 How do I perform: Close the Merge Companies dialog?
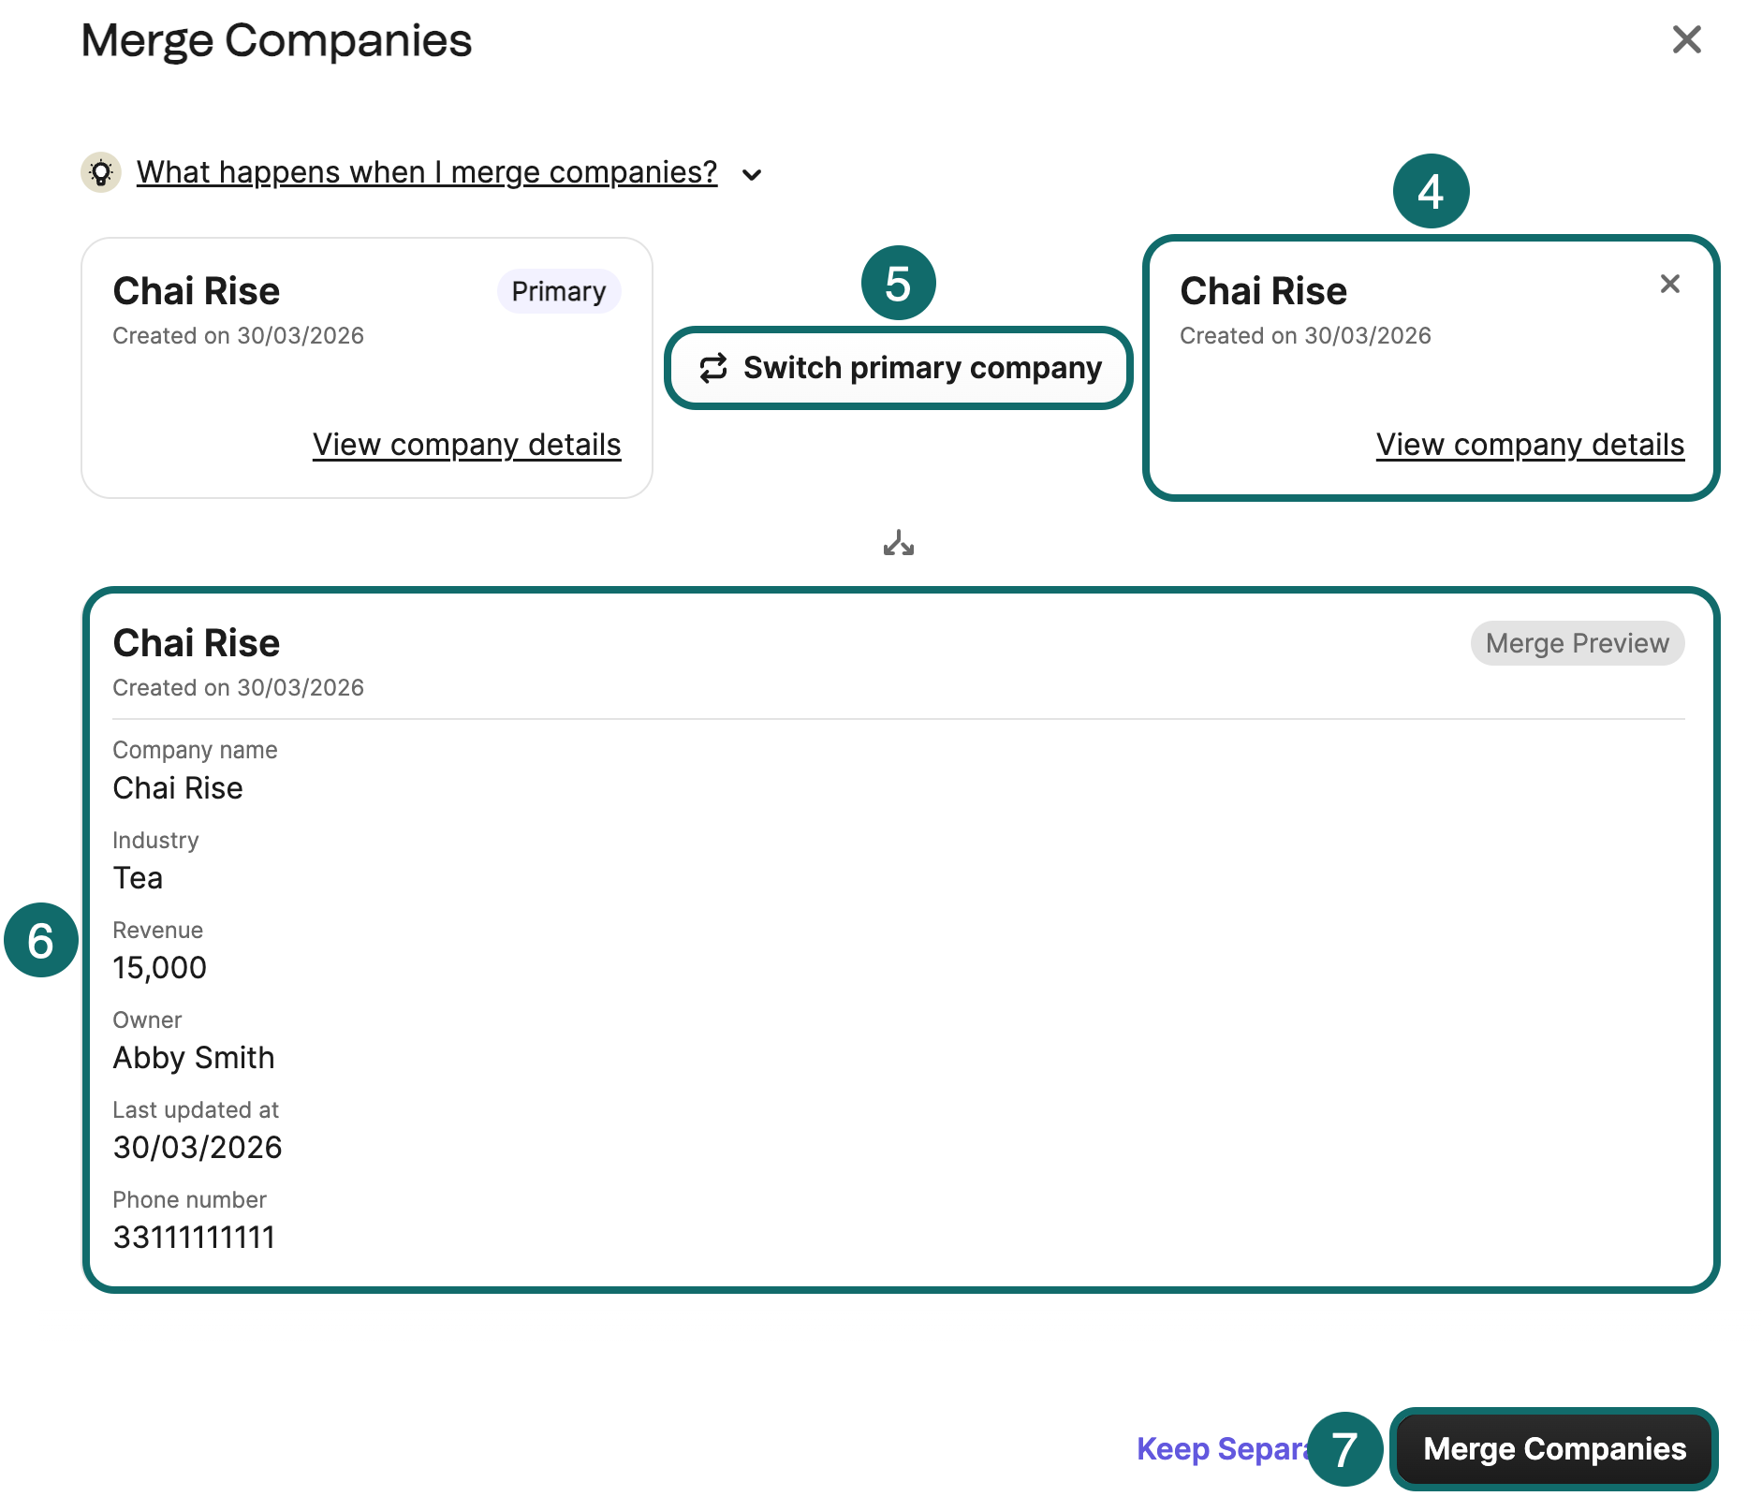1686,39
